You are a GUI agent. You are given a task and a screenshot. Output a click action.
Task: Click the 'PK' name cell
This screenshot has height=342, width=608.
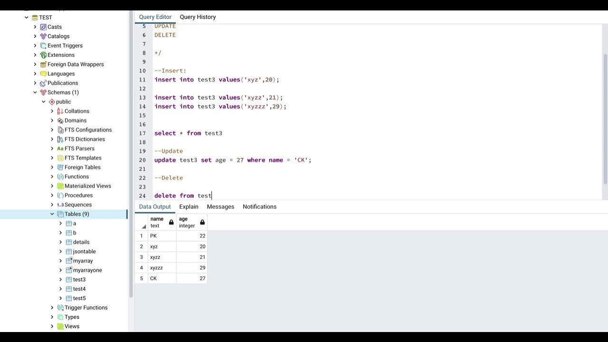click(161, 236)
